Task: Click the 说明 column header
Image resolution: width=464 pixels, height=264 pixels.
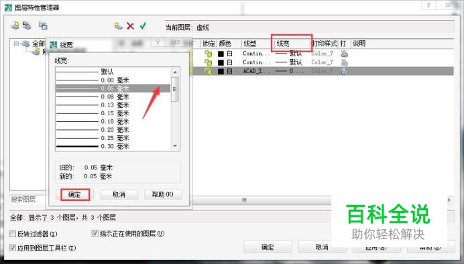Action: click(x=359, y=44)
